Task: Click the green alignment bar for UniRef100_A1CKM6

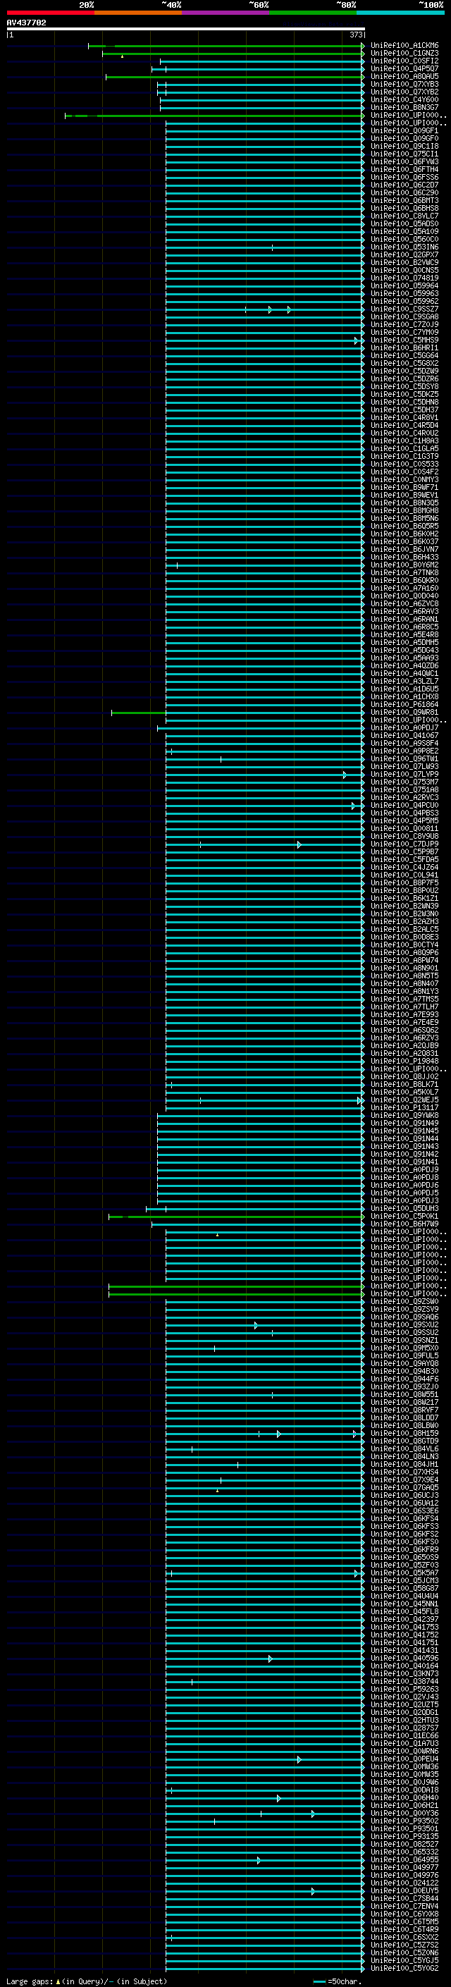Action: [x=226, y=47]
